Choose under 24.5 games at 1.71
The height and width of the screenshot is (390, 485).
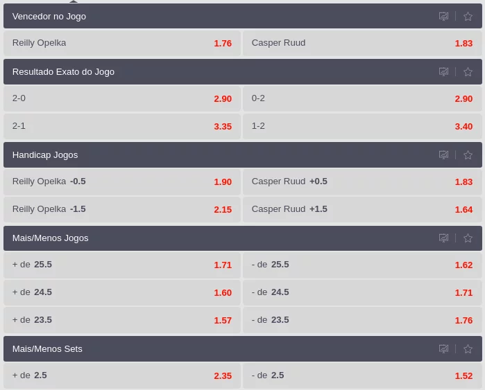(362, 292)
